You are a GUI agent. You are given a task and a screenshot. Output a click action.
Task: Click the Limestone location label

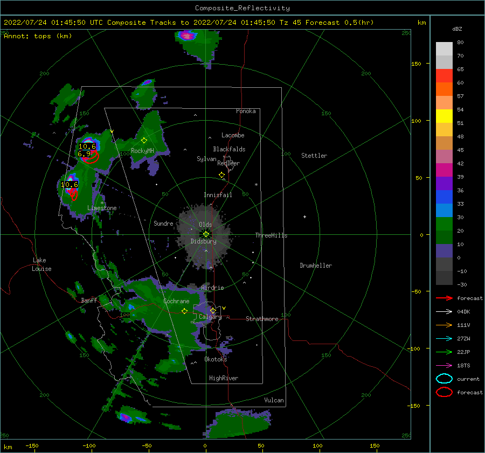[102, 208]
